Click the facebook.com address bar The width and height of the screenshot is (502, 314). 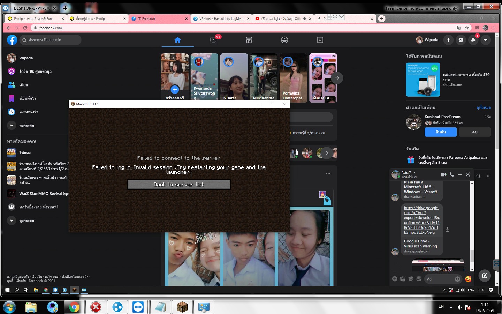[x=244, y=28]
